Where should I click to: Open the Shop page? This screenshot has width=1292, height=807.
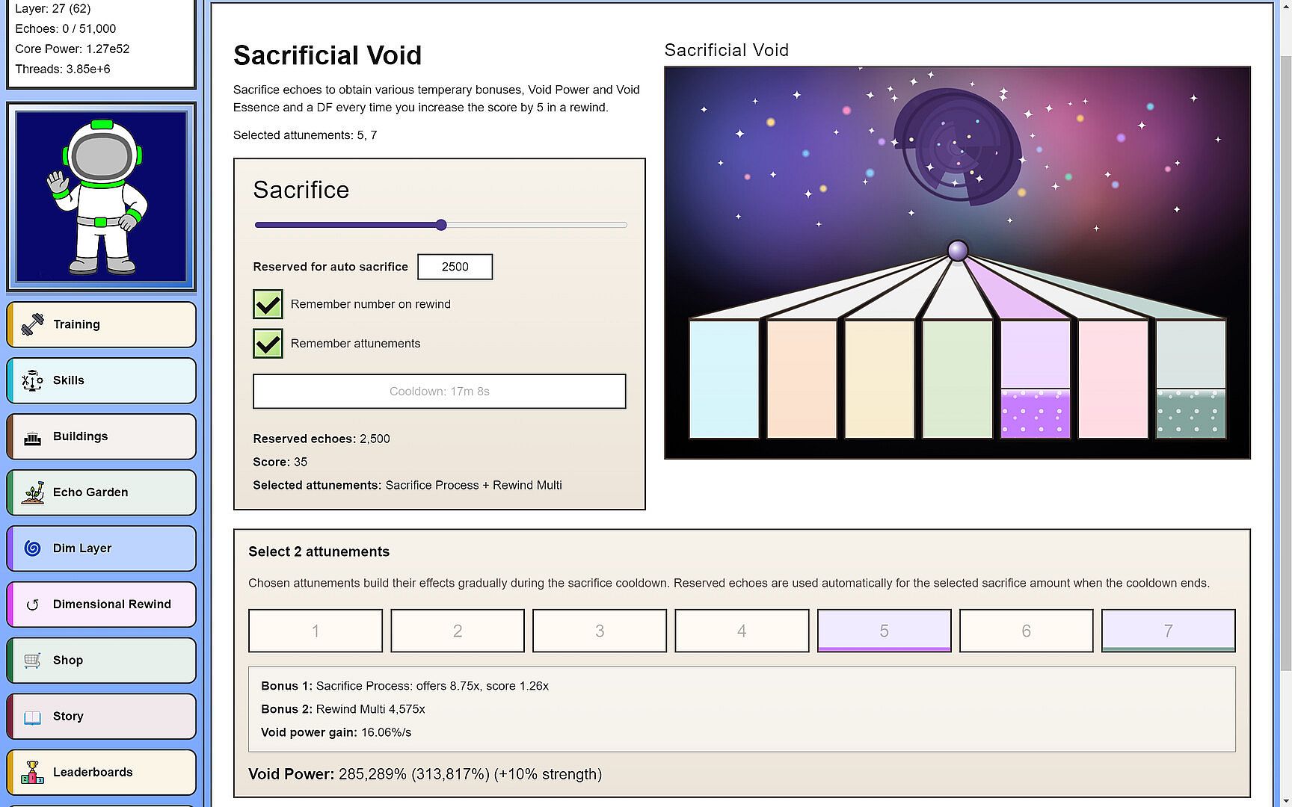[x=102, y=661]
